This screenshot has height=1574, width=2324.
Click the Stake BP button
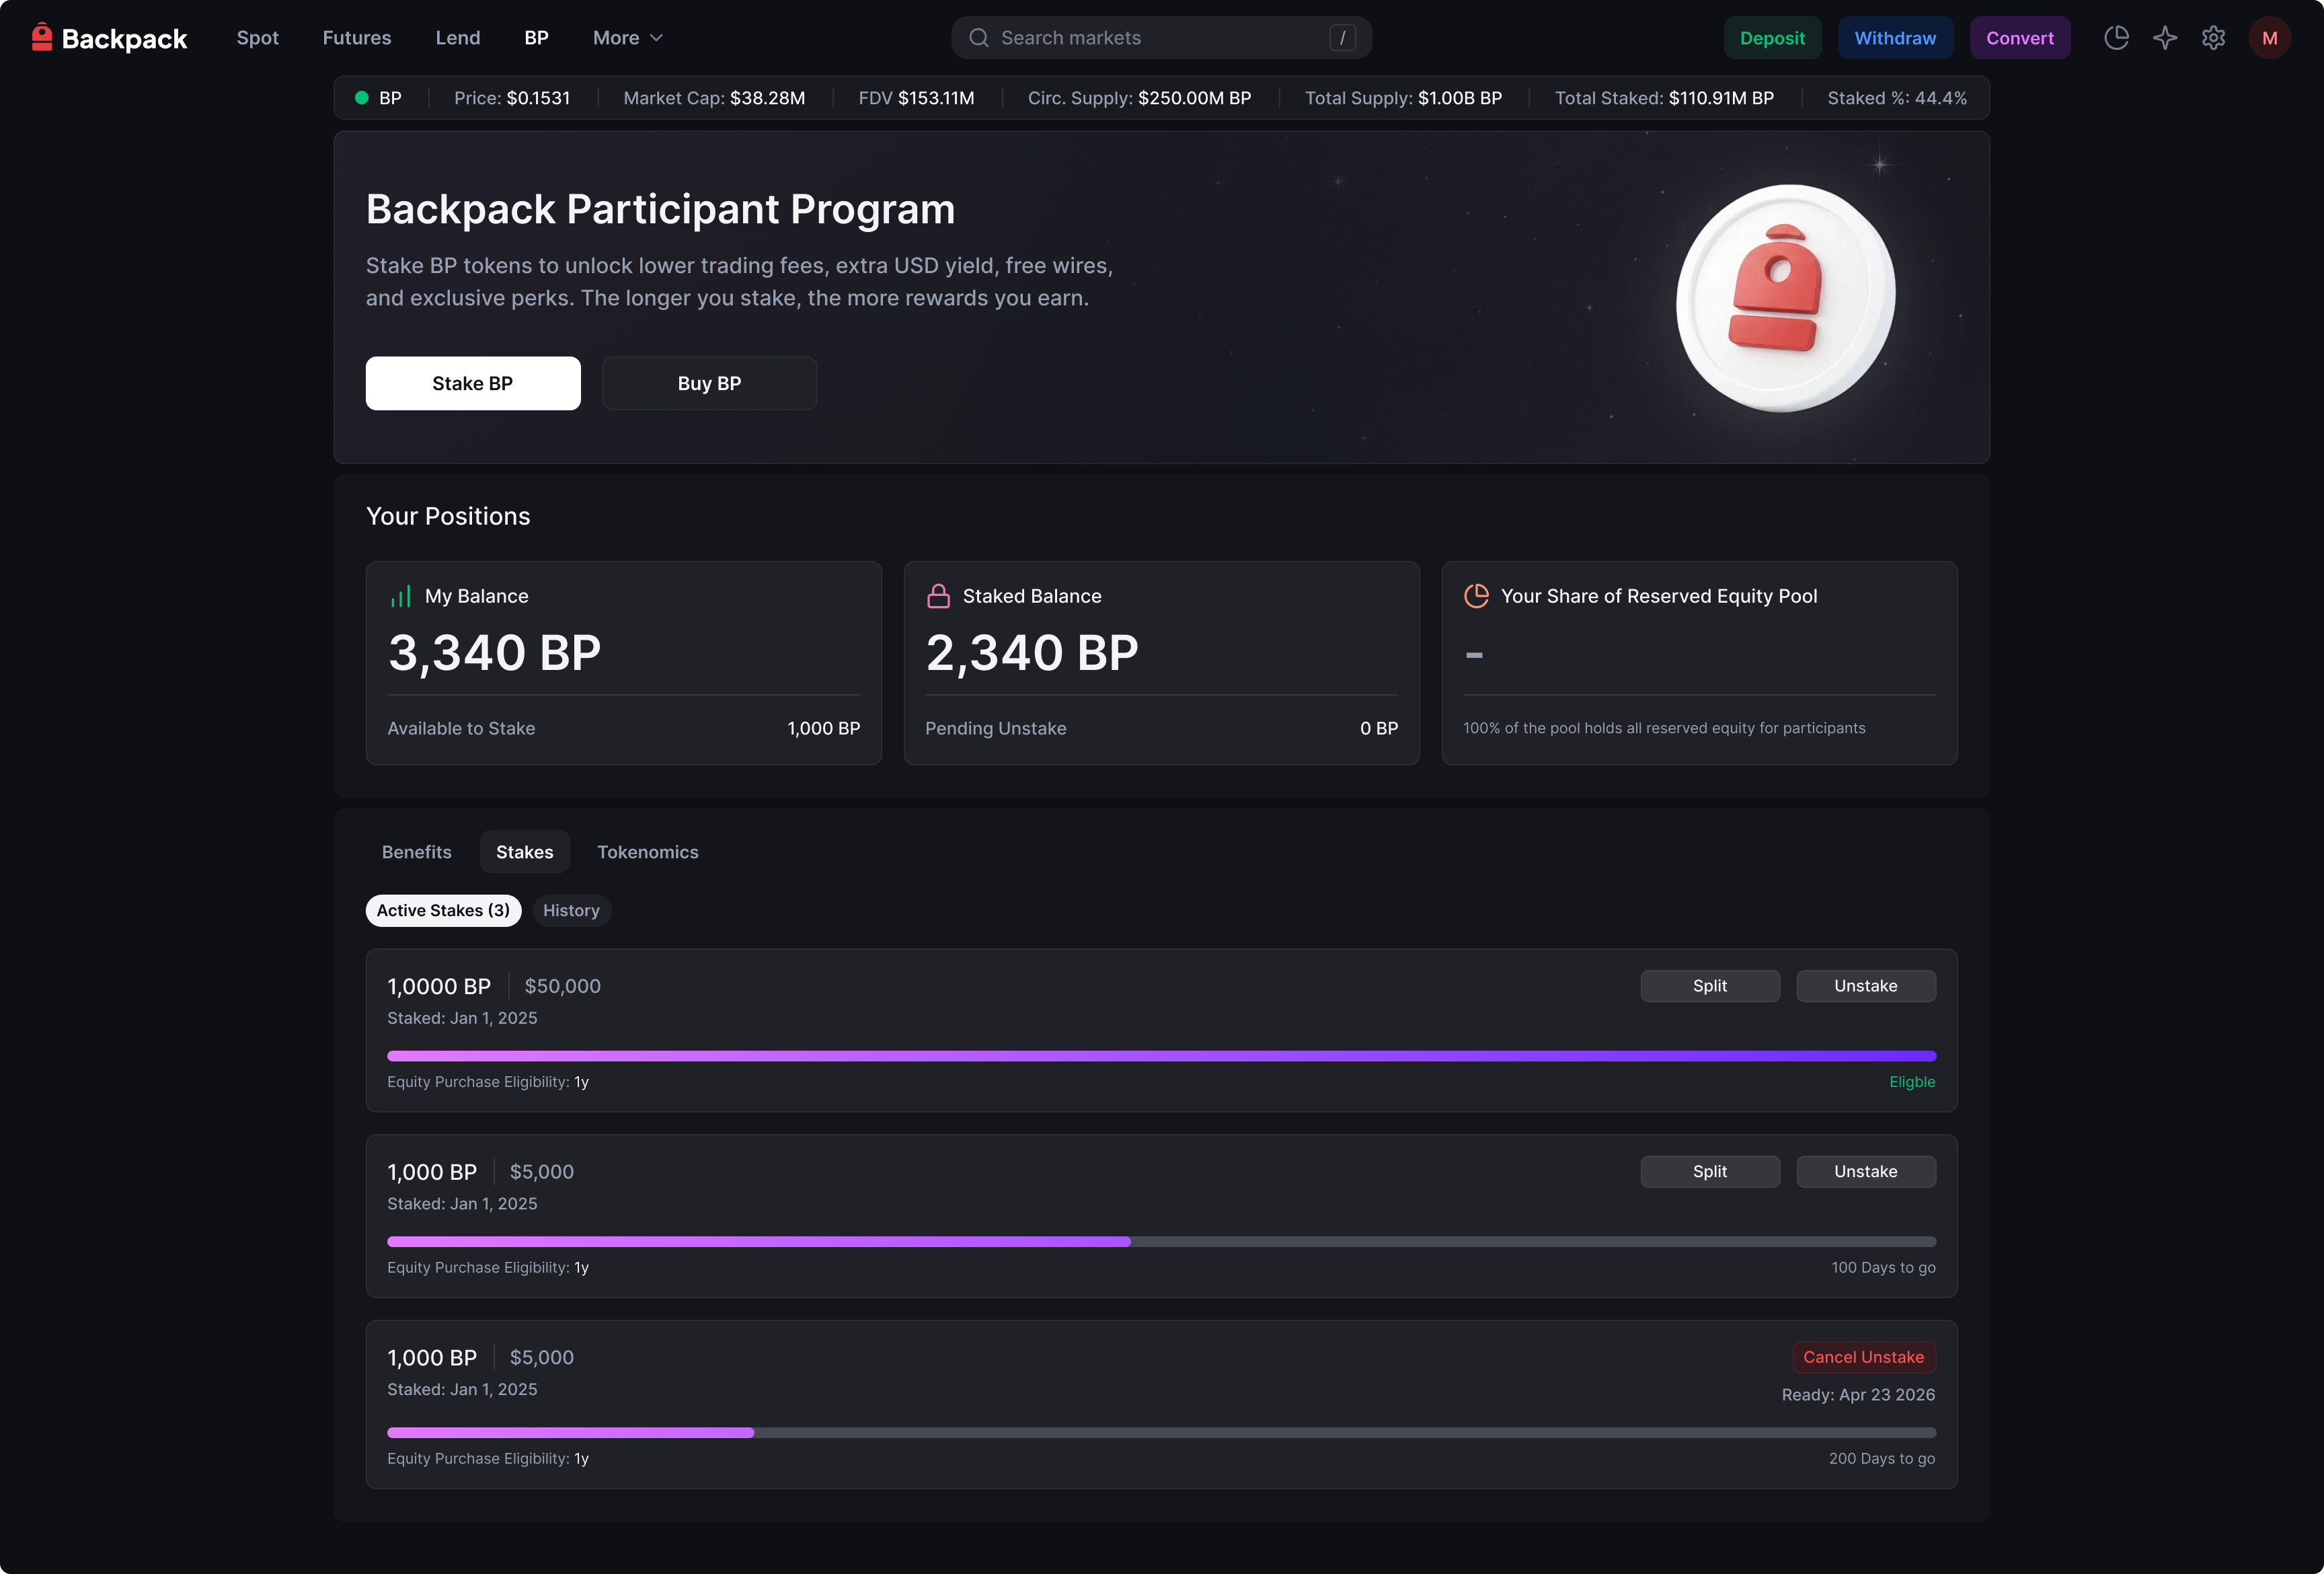pos(473,383)
